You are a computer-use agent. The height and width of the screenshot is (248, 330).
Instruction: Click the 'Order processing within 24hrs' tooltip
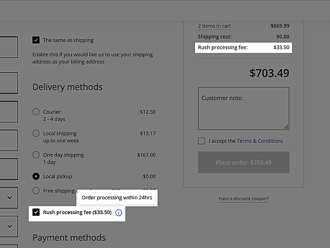(117, 198)
